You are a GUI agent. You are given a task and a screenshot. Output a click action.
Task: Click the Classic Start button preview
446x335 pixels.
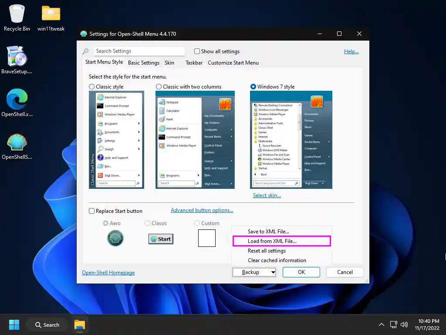(x=160, y=239)
